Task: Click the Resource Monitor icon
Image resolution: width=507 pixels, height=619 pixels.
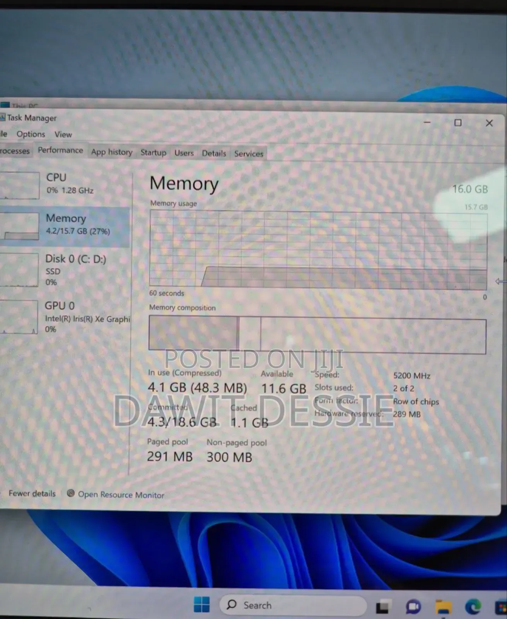Action: tap(70, 493)
